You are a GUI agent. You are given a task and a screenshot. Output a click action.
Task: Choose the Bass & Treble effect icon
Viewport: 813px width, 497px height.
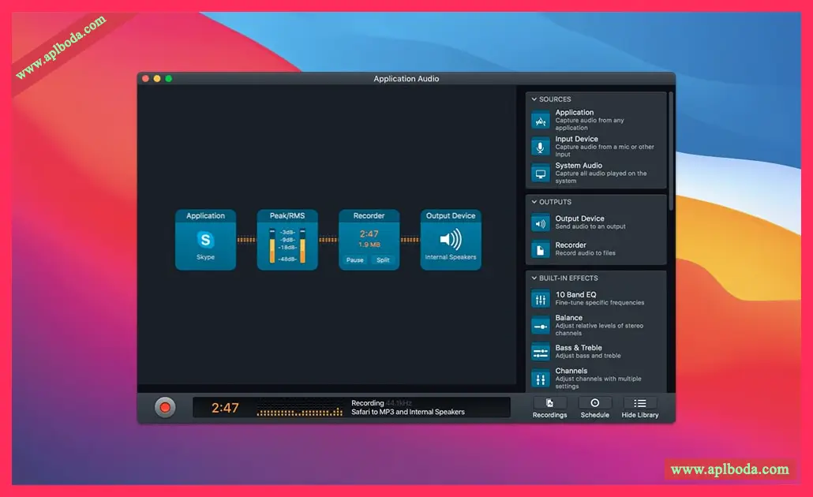(x=540, y=353)
